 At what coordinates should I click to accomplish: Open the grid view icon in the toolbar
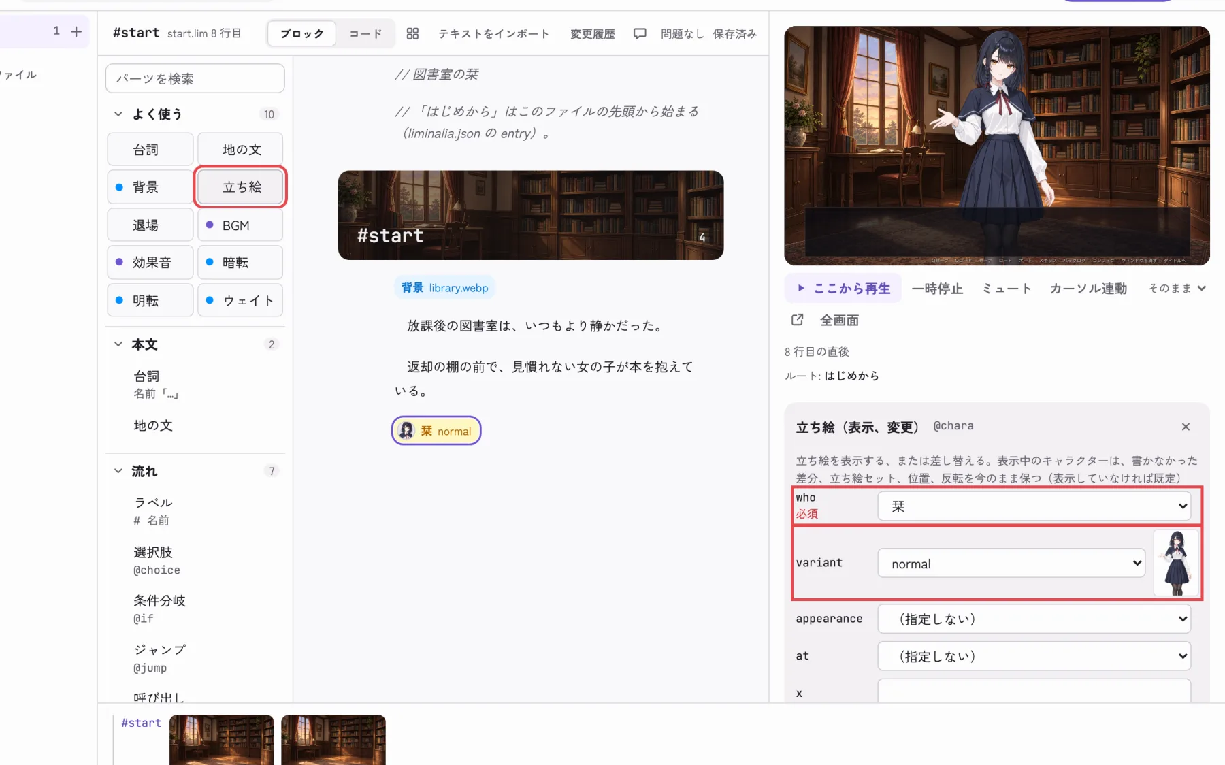[x=412, y=33]
